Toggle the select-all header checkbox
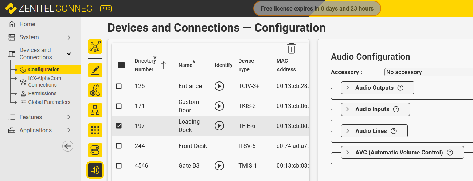This screenshot has width=473, height=181. 122,65
